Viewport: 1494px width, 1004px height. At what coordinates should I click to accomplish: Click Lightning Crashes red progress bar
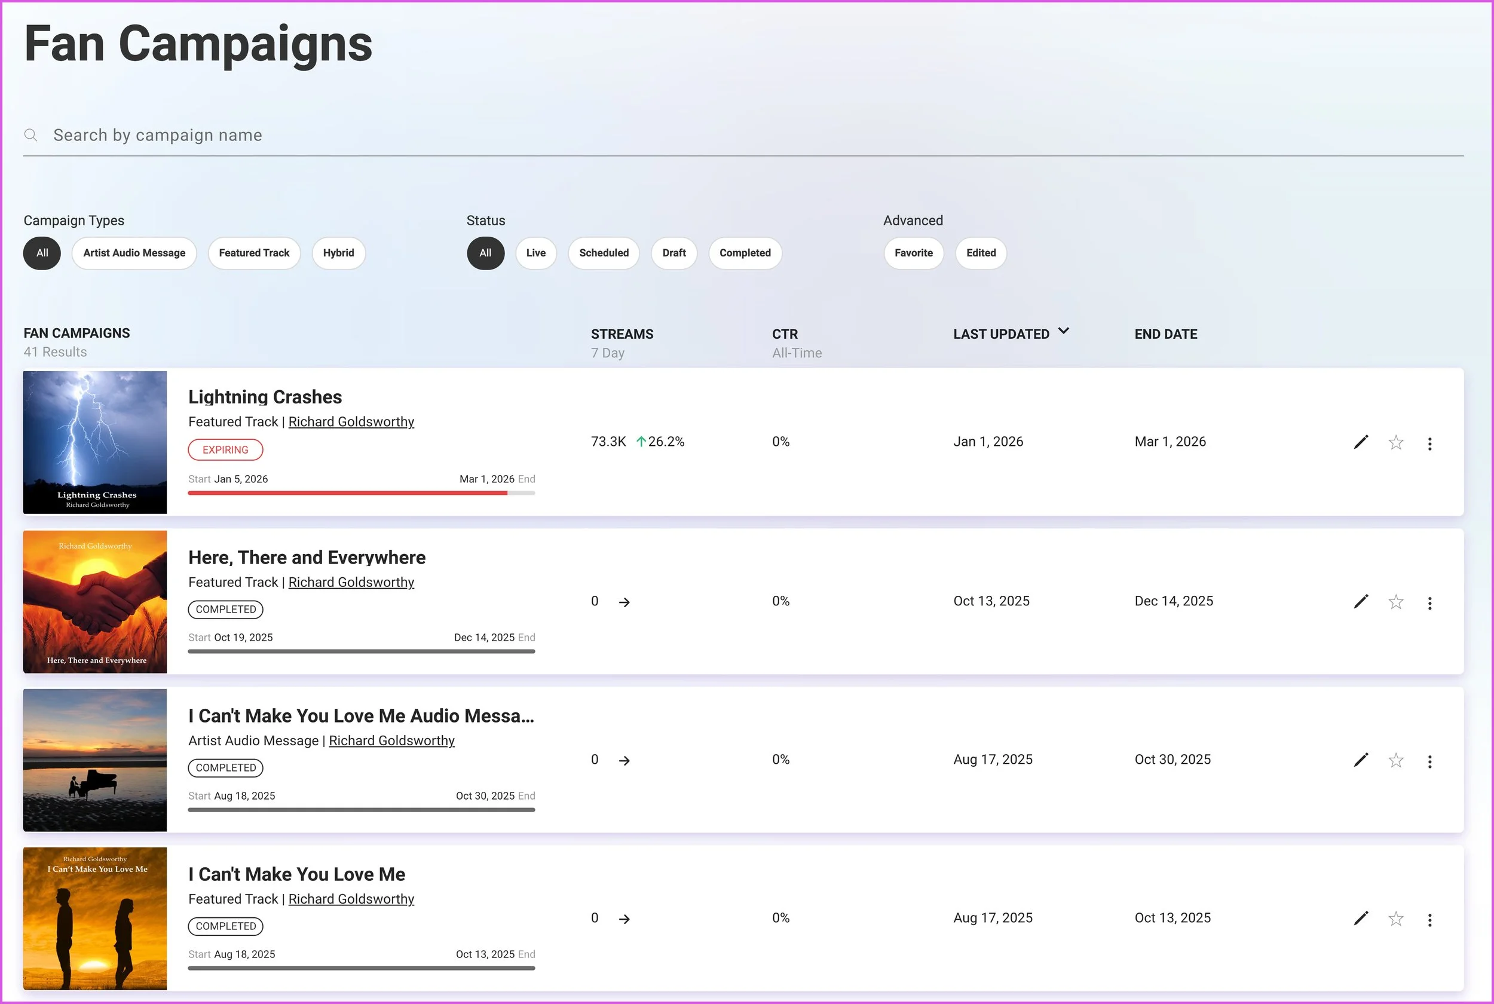point(348,493)
